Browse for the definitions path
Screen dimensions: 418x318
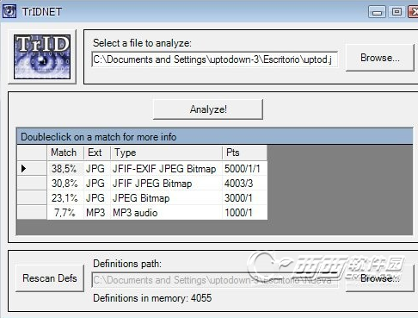tap(380, 278)
